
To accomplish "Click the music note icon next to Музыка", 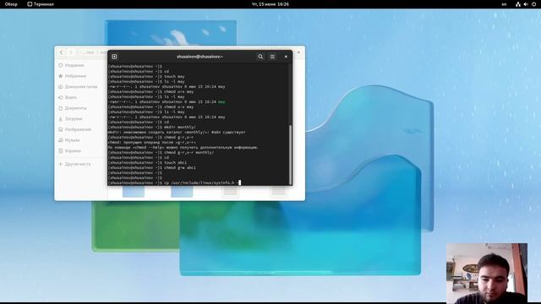I will 61,140.
